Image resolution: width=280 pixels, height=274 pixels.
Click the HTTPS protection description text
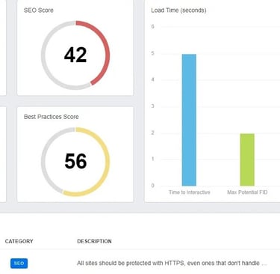(172, 263)
